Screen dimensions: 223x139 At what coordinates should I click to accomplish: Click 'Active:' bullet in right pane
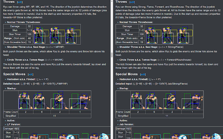[123, 121]
